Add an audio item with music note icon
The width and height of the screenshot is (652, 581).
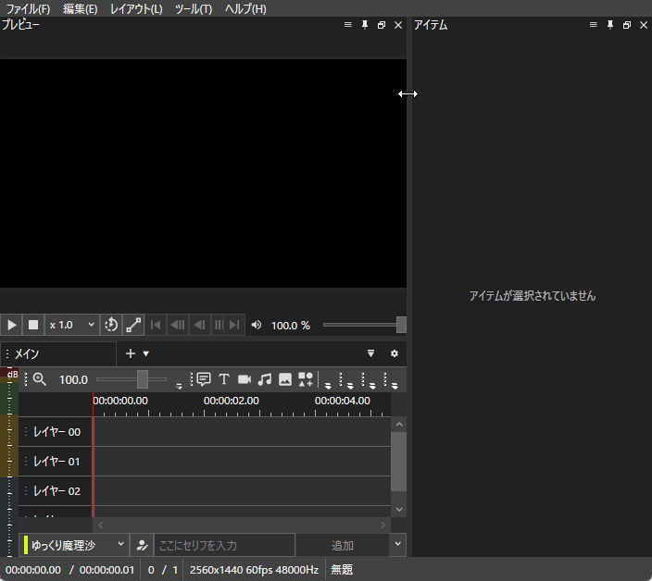tap(265, 379)
